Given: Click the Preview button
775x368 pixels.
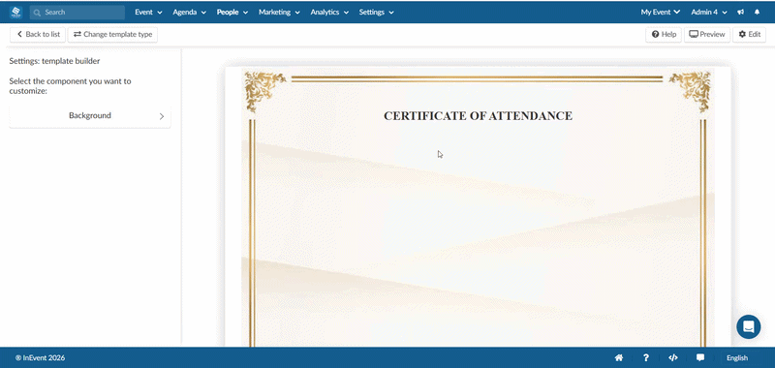Looking at the screenshot, I should tap(707, 35).
